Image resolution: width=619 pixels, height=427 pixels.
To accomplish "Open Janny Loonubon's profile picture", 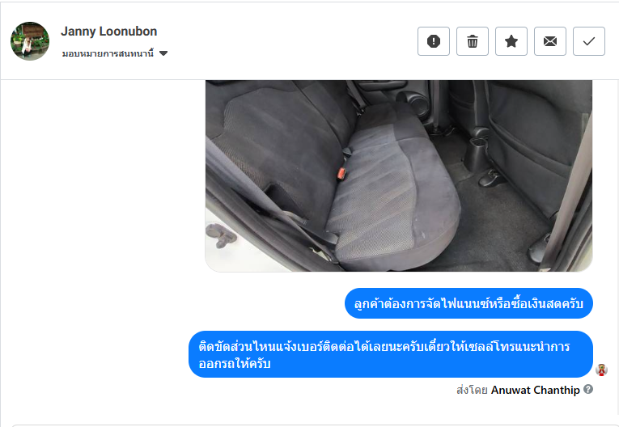I will tap(30, 41).
